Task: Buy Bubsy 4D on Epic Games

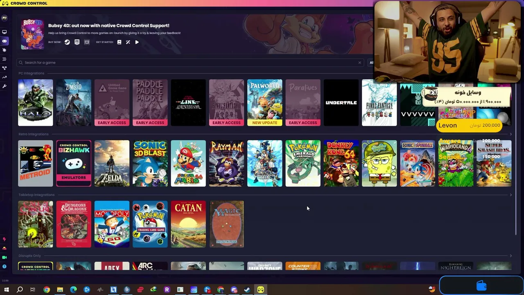Action: (77, 42)
